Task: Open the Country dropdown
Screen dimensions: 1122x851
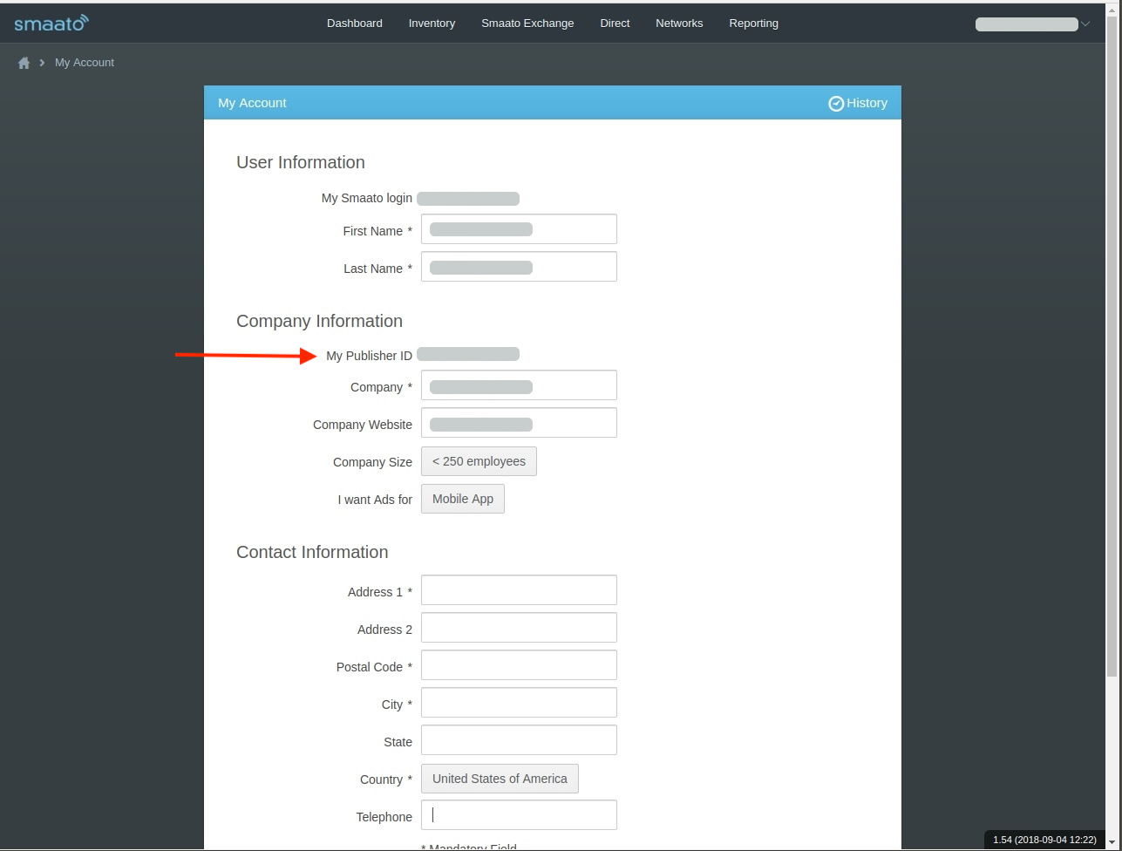Action: pyautogui.click(x=500, y=779)
